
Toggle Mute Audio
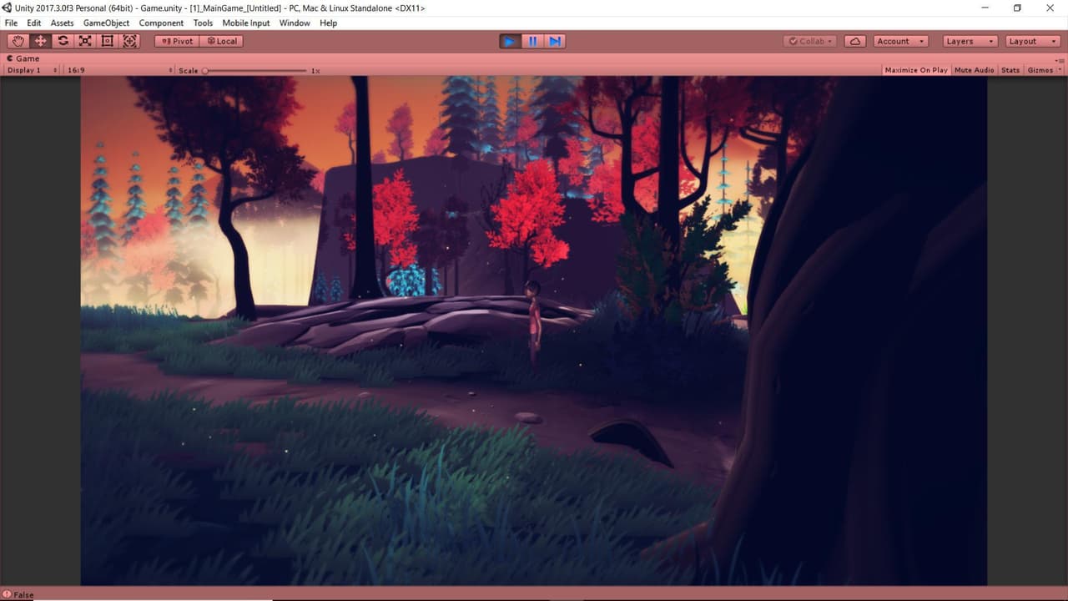(x=975, y=70)
